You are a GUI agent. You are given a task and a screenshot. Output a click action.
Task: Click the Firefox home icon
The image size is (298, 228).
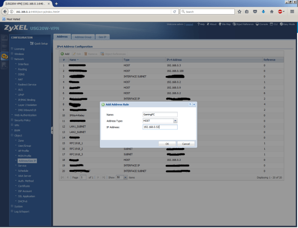tap(272, 11)
